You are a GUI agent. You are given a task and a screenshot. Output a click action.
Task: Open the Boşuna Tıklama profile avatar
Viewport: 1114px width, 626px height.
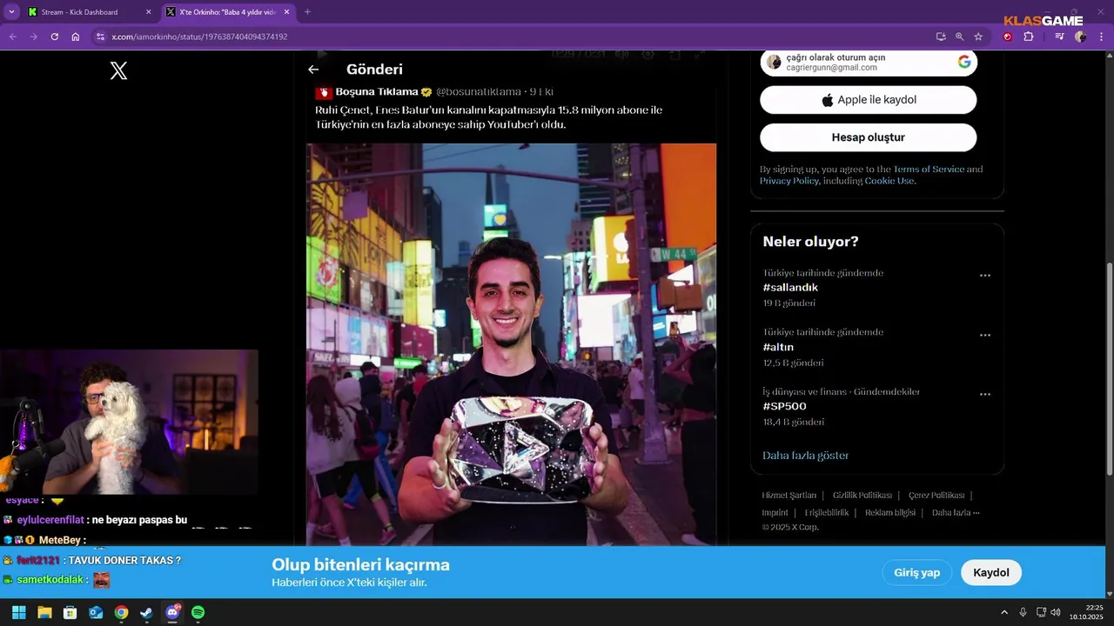click(324, 92)
